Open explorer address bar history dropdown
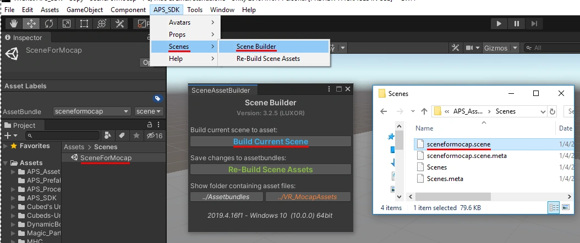Viewport: 580px width, 243px height. point(543,111)
